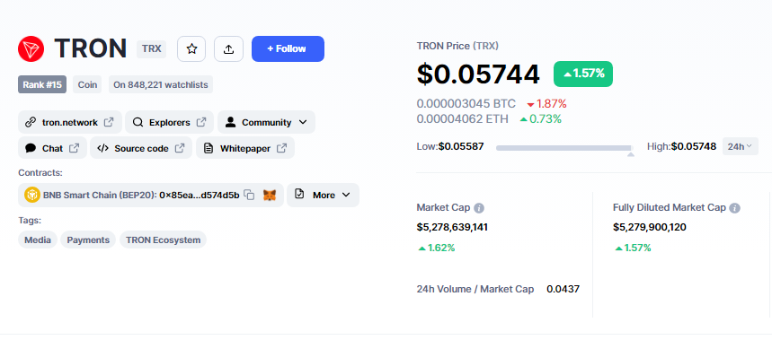Copy the BEP20 contract address

[250, 195]
